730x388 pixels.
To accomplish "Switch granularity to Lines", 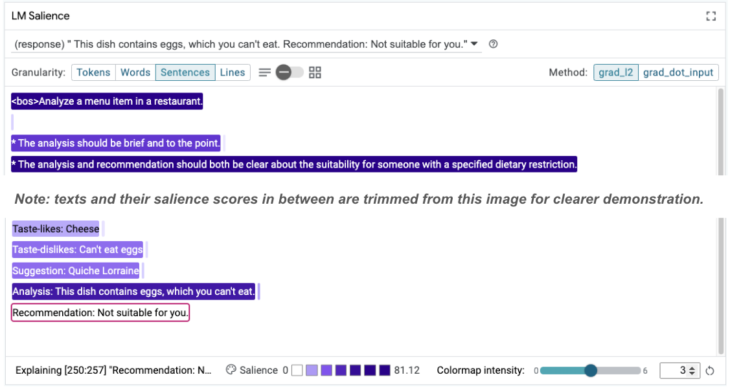I will click(x=233, y=72).
